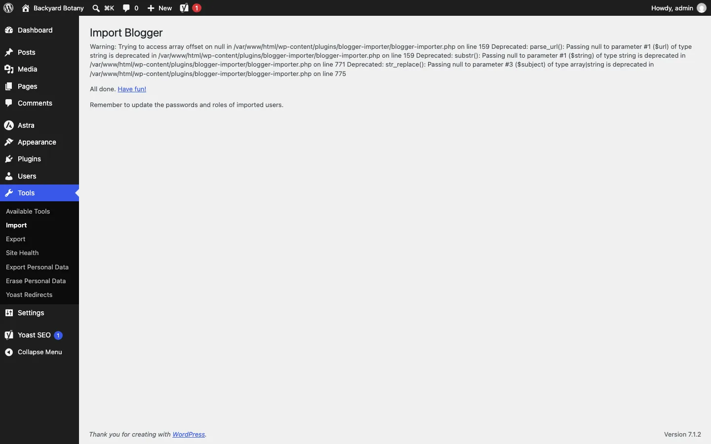
Task: Click the Tools wrench icon
Action: pyautogui.click(x=9, y=193)
